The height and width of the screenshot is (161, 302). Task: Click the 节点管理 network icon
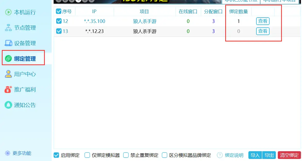[9, 28]
